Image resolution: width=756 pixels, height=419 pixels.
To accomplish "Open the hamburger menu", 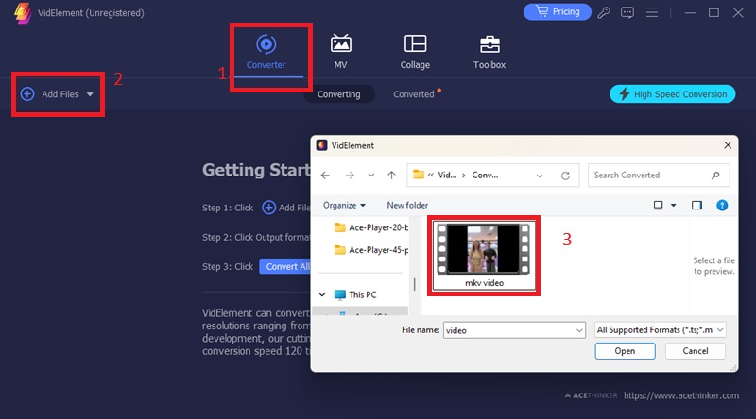I will coord(652,12).
